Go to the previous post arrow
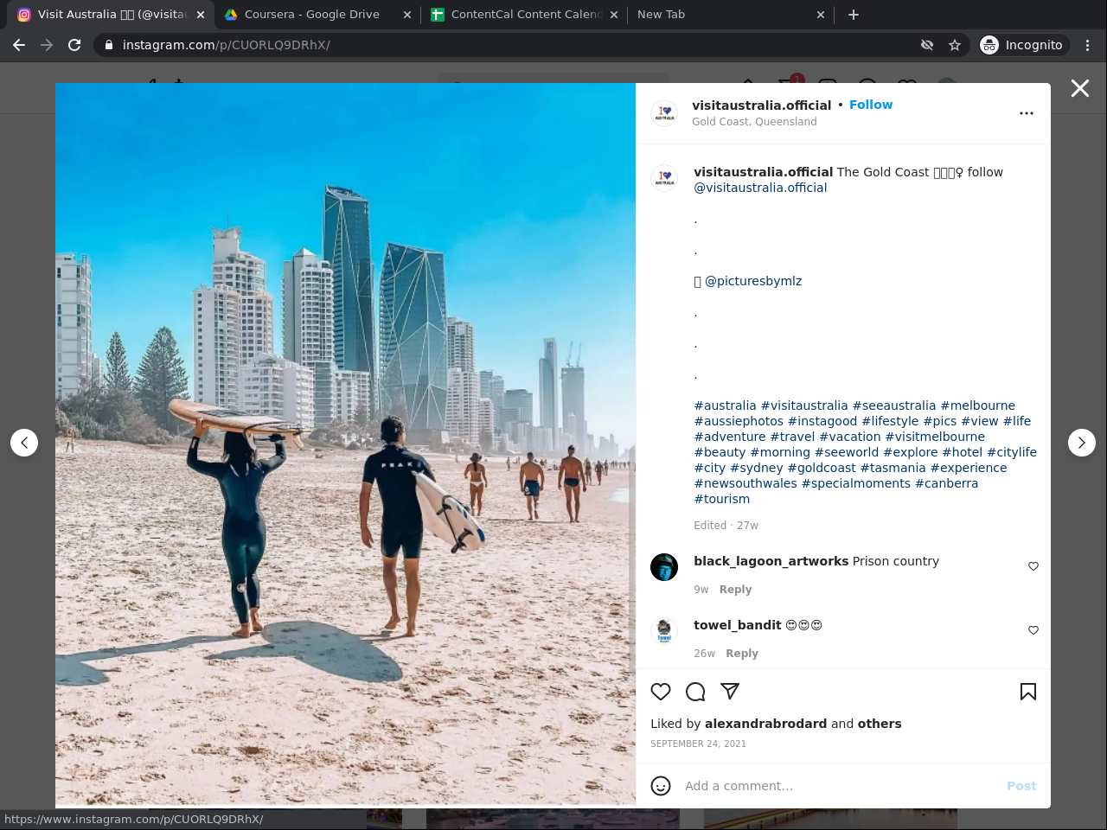1107x830 pixels. coord(24,443)
